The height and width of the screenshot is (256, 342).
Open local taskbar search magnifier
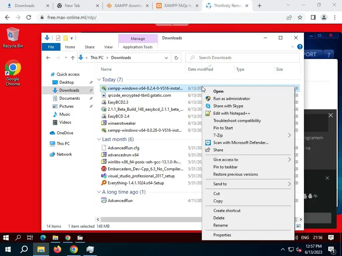coord(24,249)
